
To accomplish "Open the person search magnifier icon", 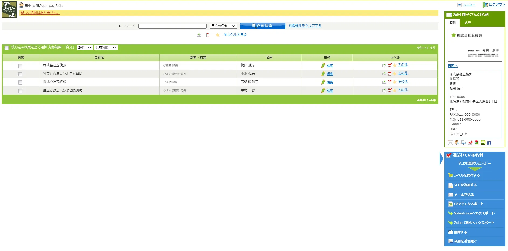I will (x=457, y=143).
